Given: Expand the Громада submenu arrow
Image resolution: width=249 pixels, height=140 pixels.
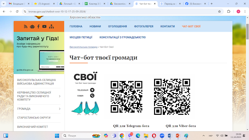Looking at the screenshot, I should [x=60, y=109].
